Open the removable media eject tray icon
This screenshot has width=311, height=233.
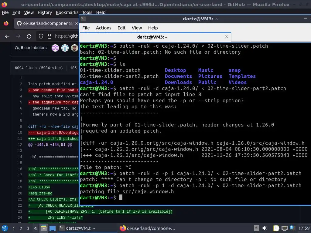[256, 228]
